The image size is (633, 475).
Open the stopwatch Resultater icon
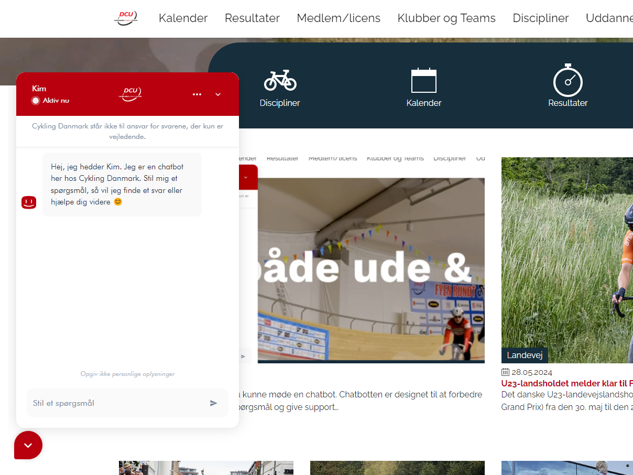pyautogui.click(x=568, y=80)
